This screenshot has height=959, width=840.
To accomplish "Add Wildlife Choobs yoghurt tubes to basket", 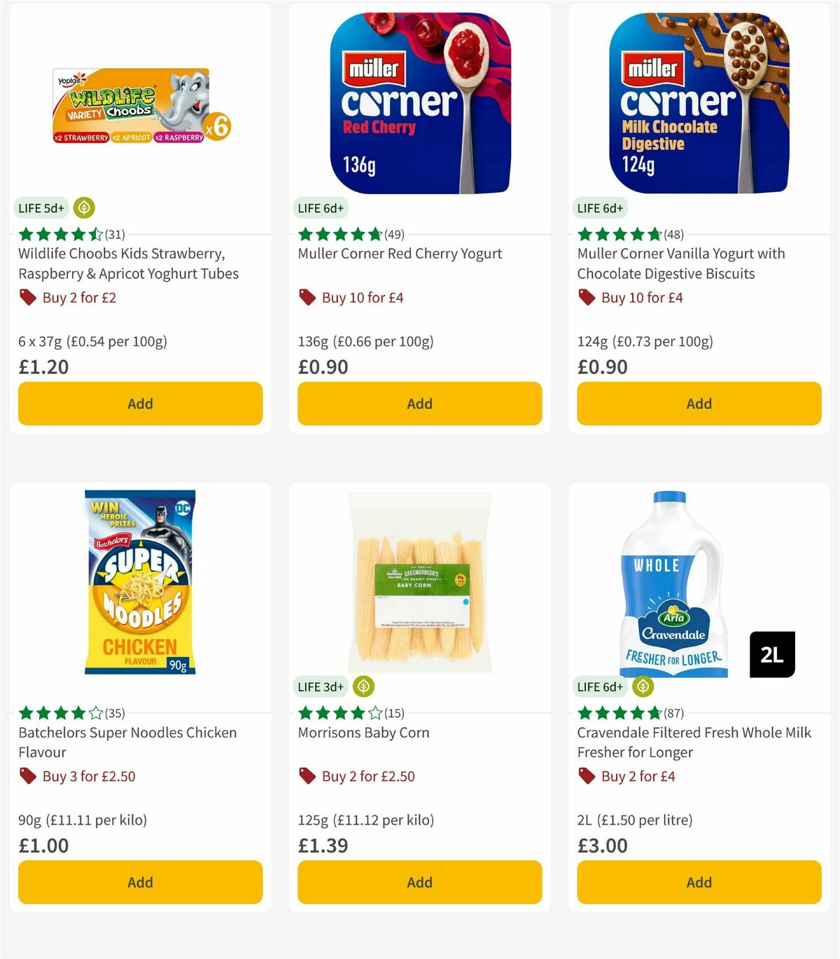I will click(140, 403).
